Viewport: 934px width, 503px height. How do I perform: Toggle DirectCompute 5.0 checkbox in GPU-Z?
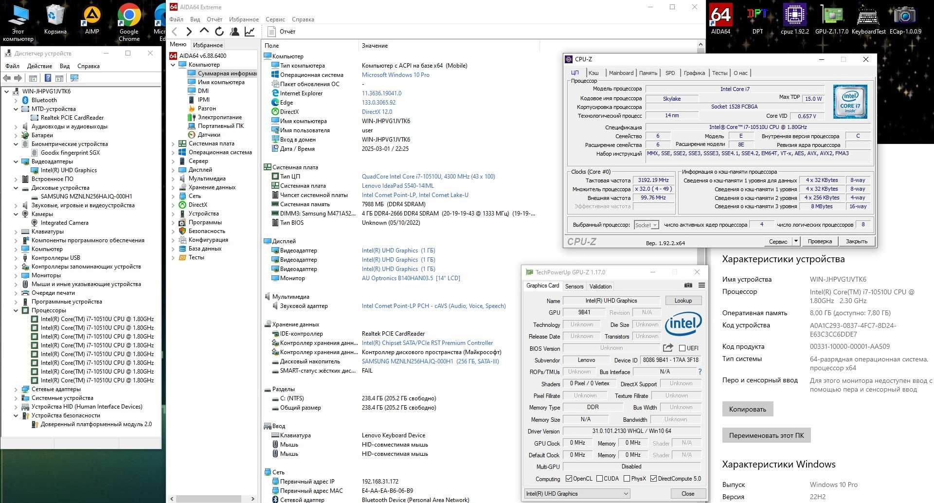click(x=653, y=479)
